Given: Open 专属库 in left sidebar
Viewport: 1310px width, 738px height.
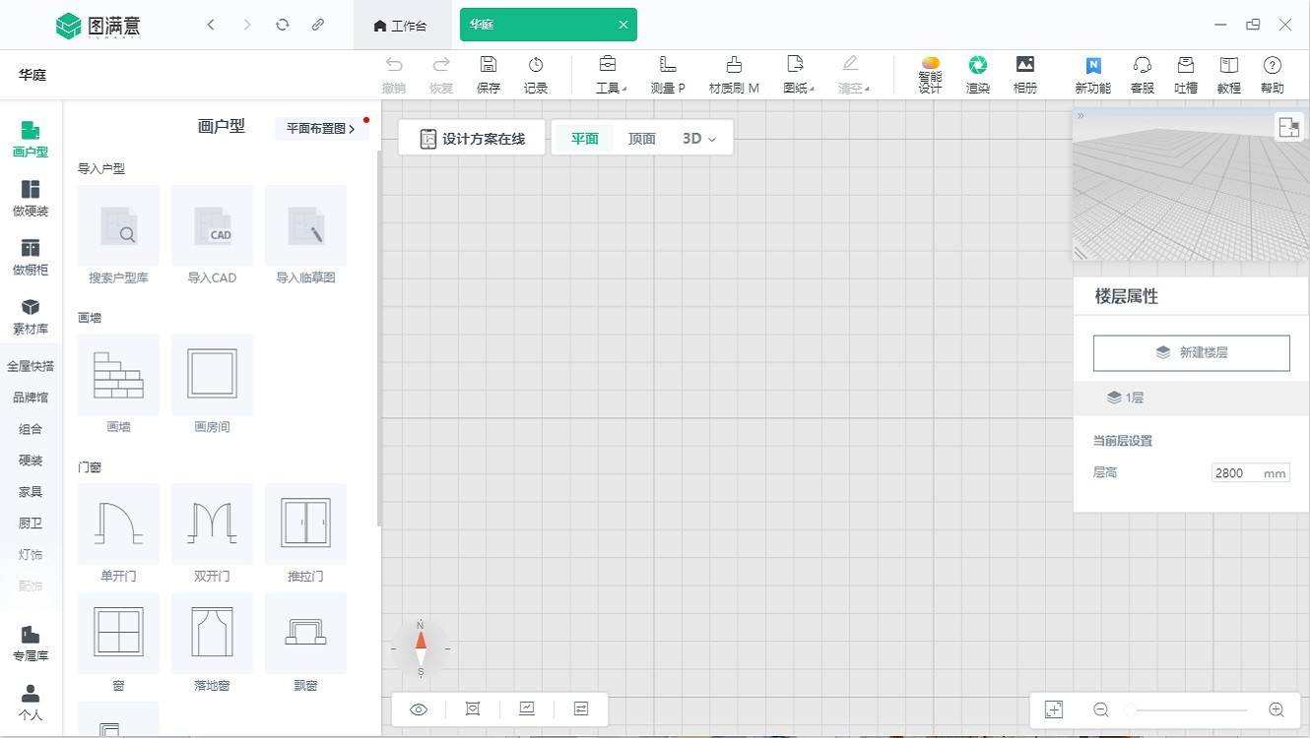Looking at the screenshot, I should click(31, 644).
